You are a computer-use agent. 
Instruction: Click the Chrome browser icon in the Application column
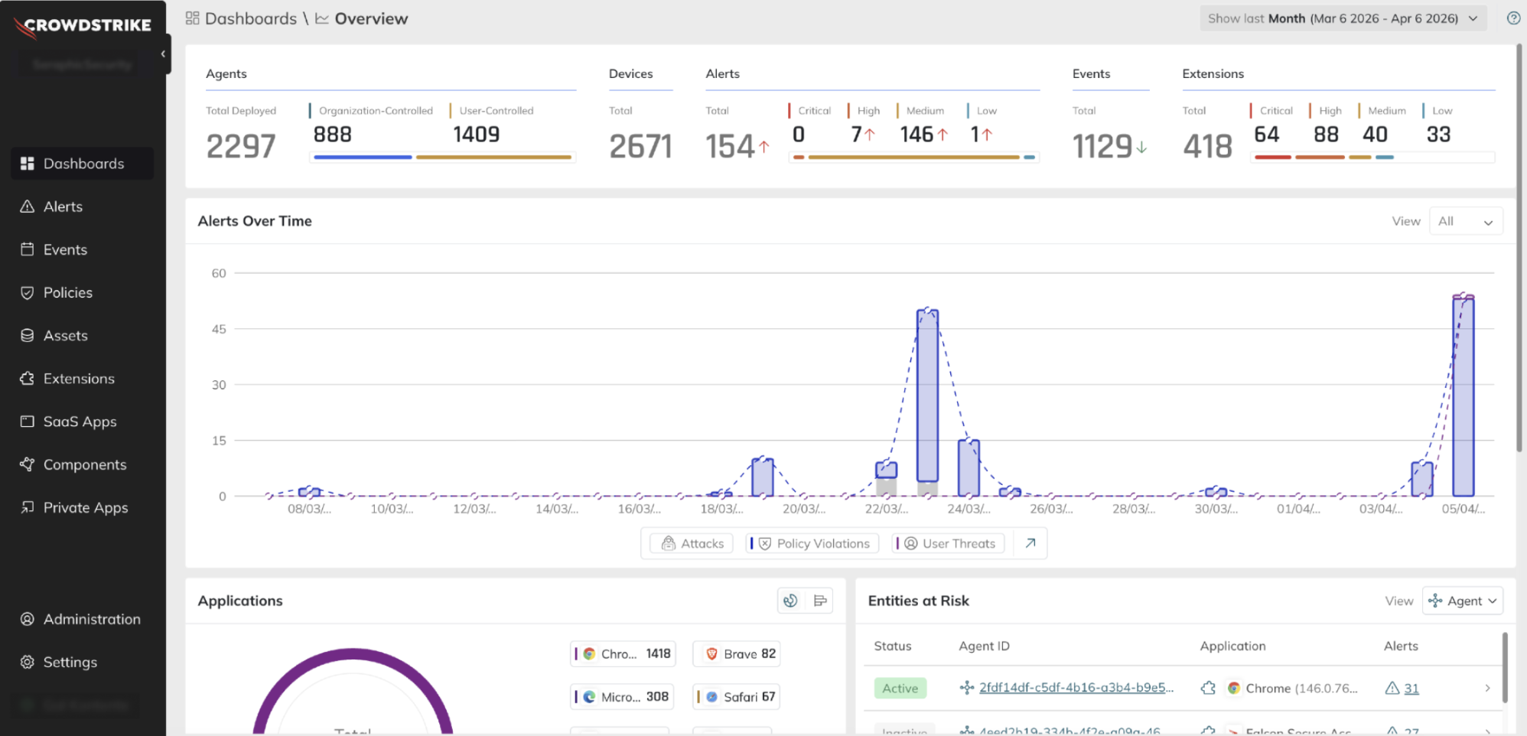tap(1233, 688)
